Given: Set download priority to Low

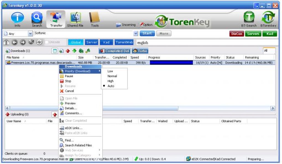Looking at the screenshot, I should [114, 71].
